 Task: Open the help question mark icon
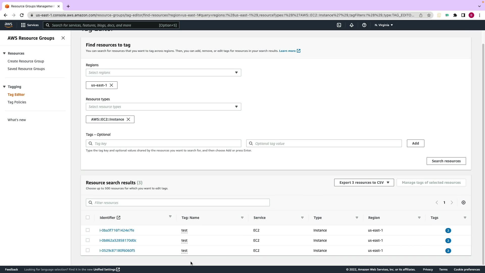[x=364, y=25]
